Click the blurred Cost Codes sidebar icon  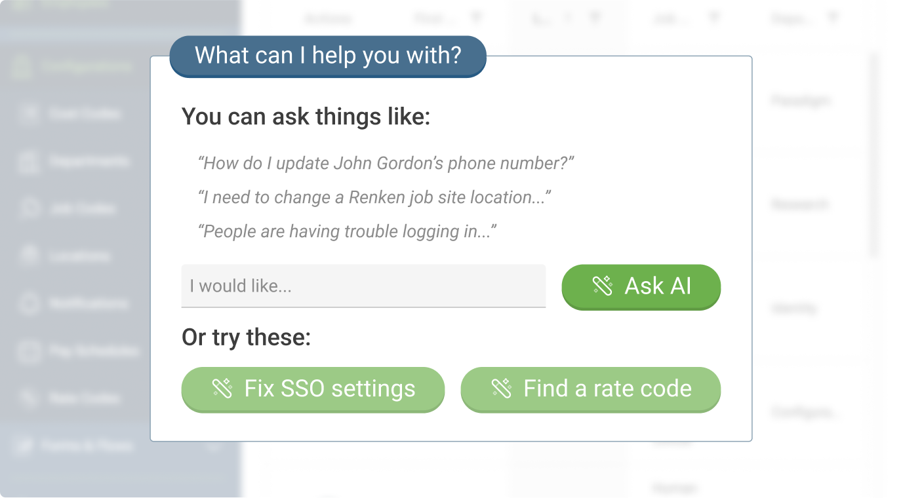[x=28, y=114]
